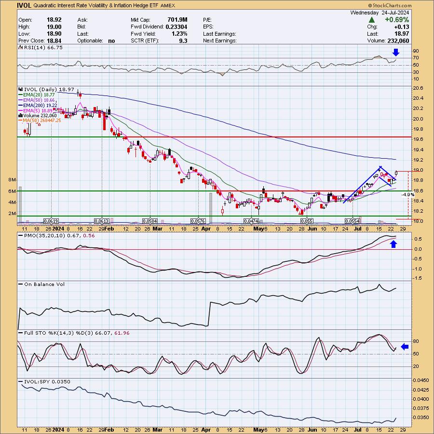The height and width of the screenshot is (434, 434).
Task: Click the 0.0474 dividend marker label
Action: (251, 221)
